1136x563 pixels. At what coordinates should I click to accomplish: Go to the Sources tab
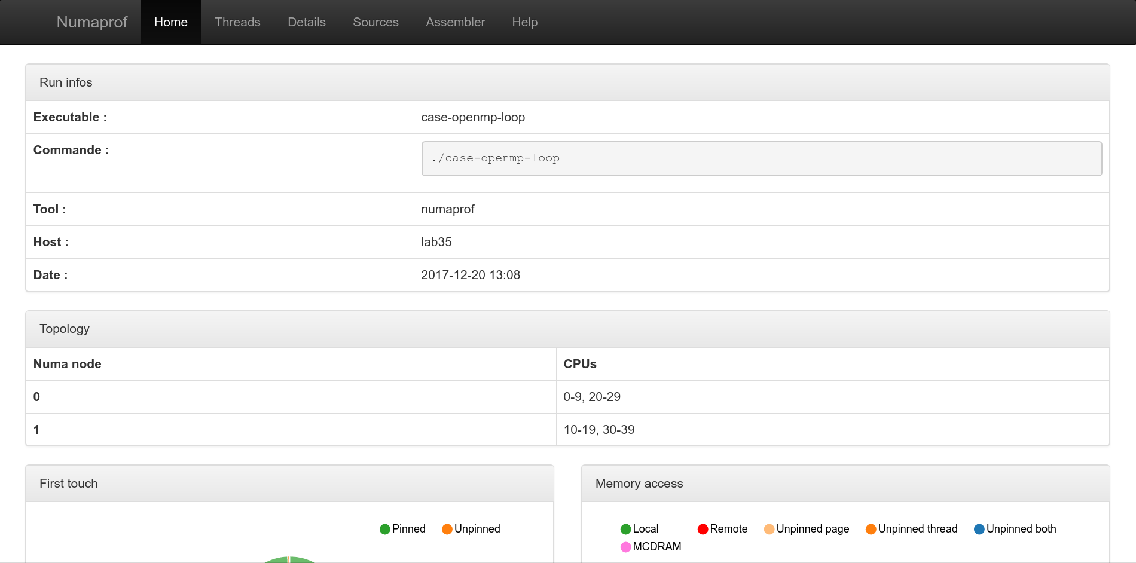click(x=375, y=22)
